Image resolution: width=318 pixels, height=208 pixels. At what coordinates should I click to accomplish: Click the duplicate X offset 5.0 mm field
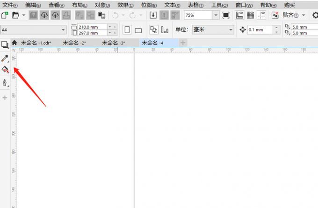304,27
